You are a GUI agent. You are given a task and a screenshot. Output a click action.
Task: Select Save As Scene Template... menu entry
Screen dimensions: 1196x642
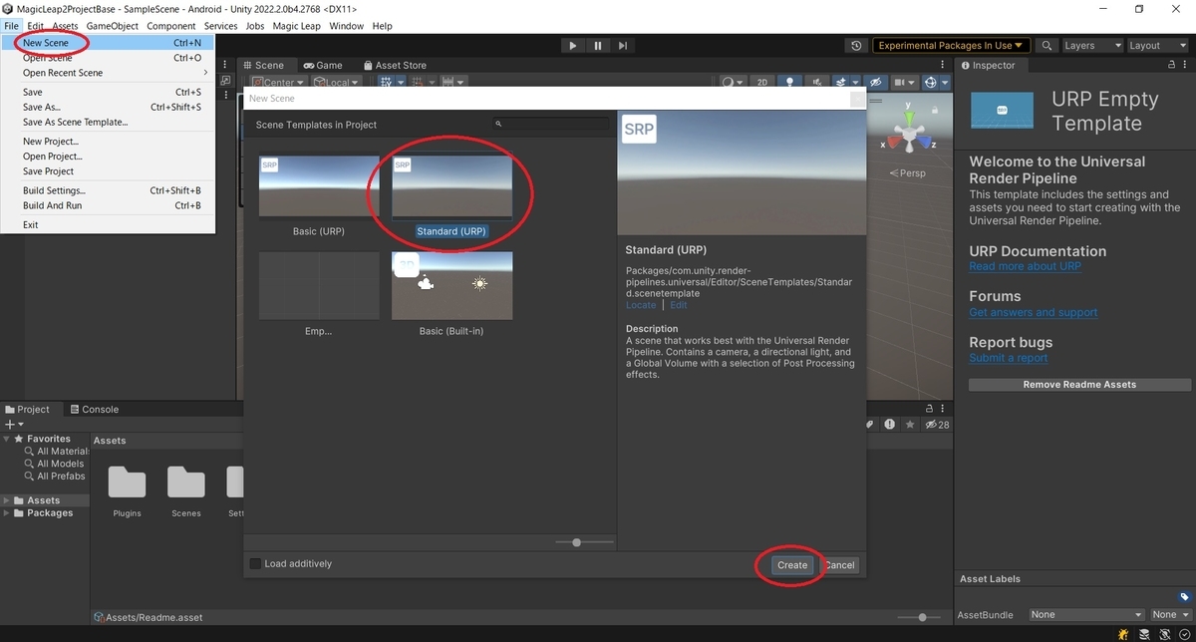(108, 122)
